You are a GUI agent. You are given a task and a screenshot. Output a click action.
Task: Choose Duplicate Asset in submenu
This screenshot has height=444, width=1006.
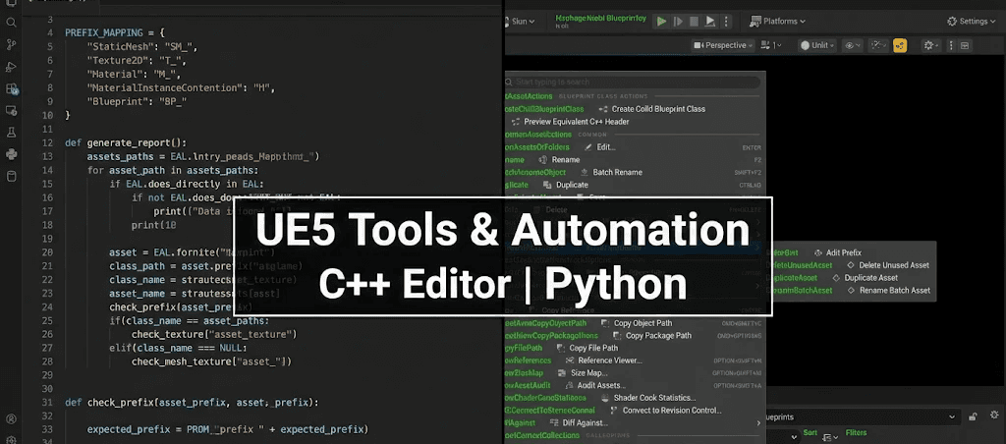pyautogui.click(x=865, y=278)
